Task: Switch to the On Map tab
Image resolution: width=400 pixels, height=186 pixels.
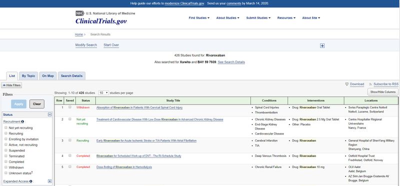Action: click(48, 76)
